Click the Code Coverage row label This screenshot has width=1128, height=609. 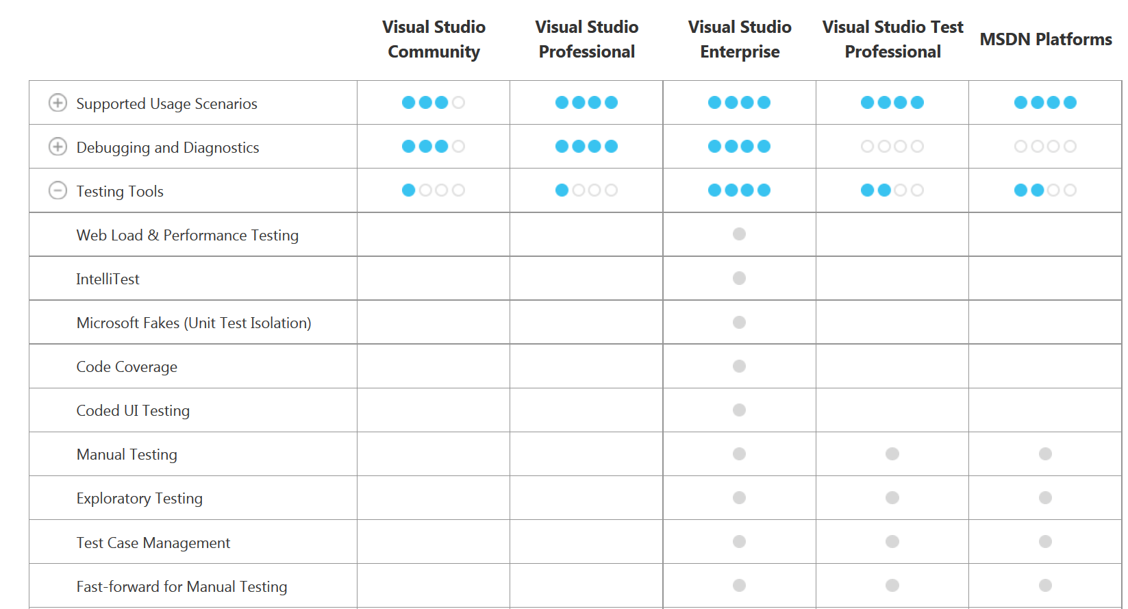pyautogui.click(x=127, y=366)
